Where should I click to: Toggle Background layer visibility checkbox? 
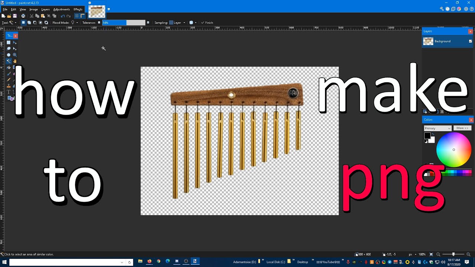click(470, 41)
